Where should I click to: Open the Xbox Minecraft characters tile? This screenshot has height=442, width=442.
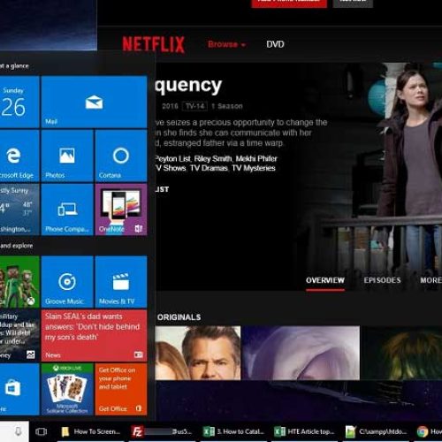(x=19, y=282)
